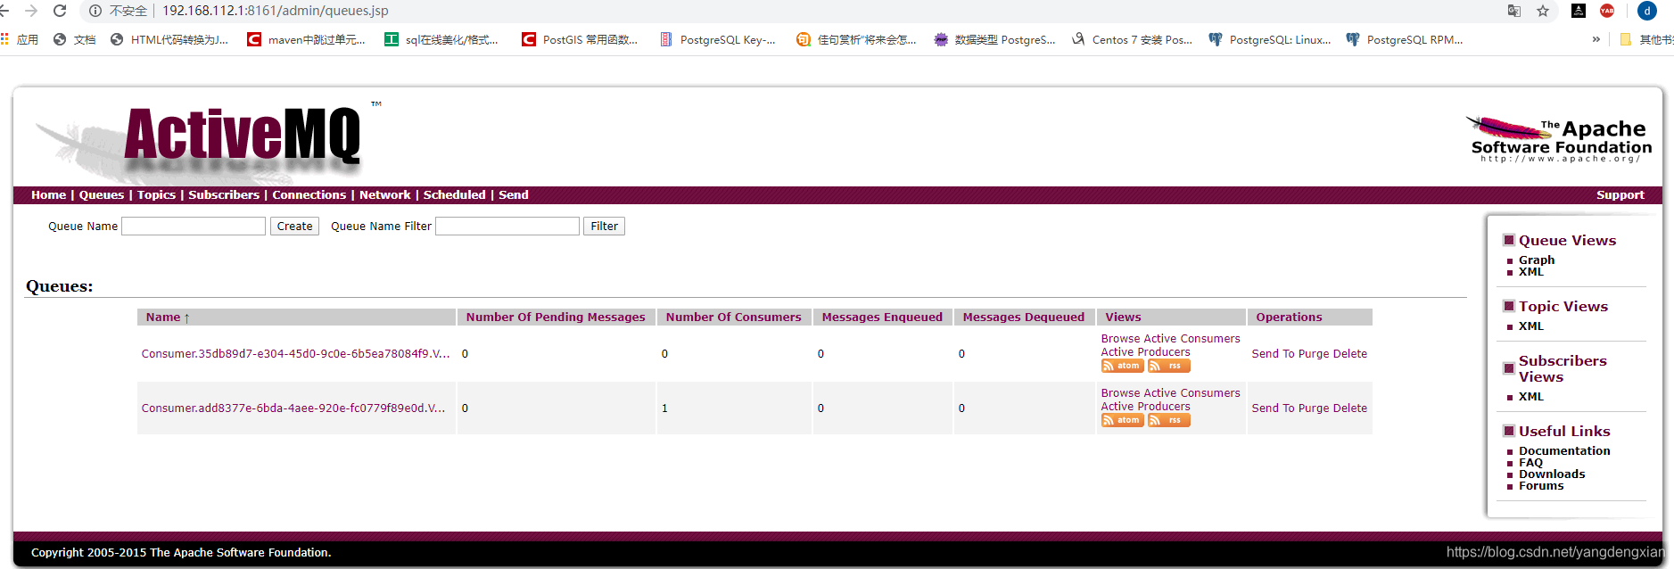
Task: Open the maven中跳过单元 bookmark
Action: pos(306,39)
